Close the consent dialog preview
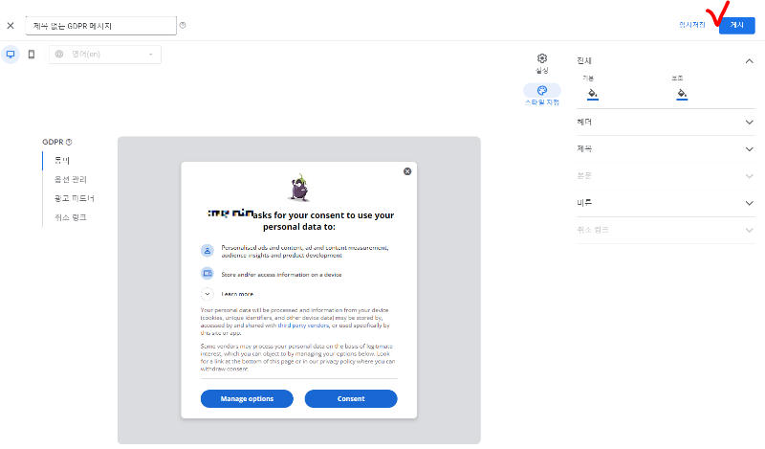Image resolution: width=765 pixels, height=449 pixels. click(x=407, y=171)
